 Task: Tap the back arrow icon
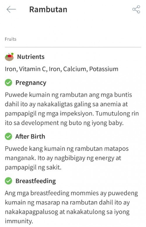click(11, 9)
